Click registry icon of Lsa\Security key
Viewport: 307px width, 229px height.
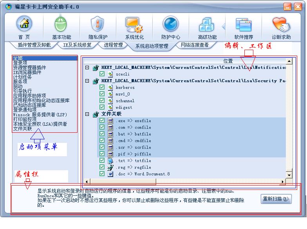[96, 81]
